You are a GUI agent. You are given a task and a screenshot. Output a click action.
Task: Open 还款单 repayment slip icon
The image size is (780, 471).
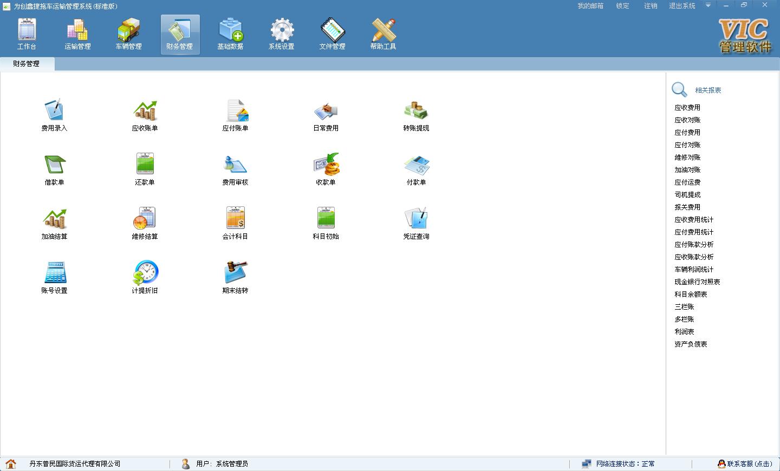[x=145, y=169]
